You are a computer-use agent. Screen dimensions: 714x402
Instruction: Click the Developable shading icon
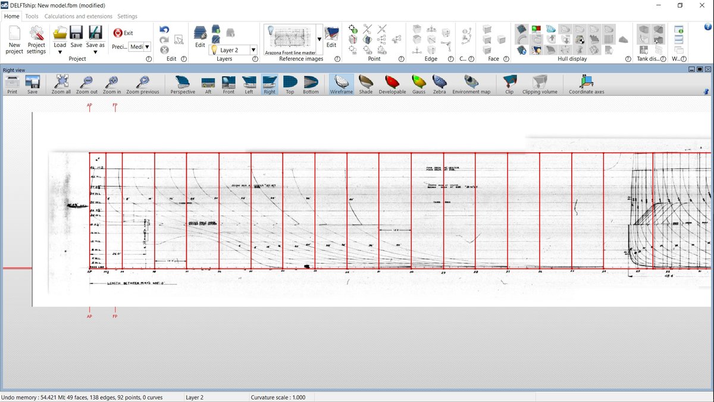tap(392, 84)
